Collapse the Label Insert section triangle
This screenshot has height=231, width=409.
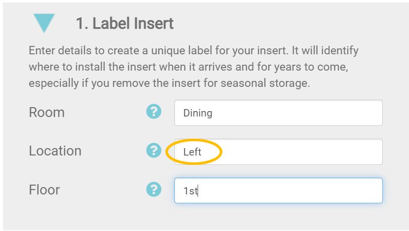point(44,23)
